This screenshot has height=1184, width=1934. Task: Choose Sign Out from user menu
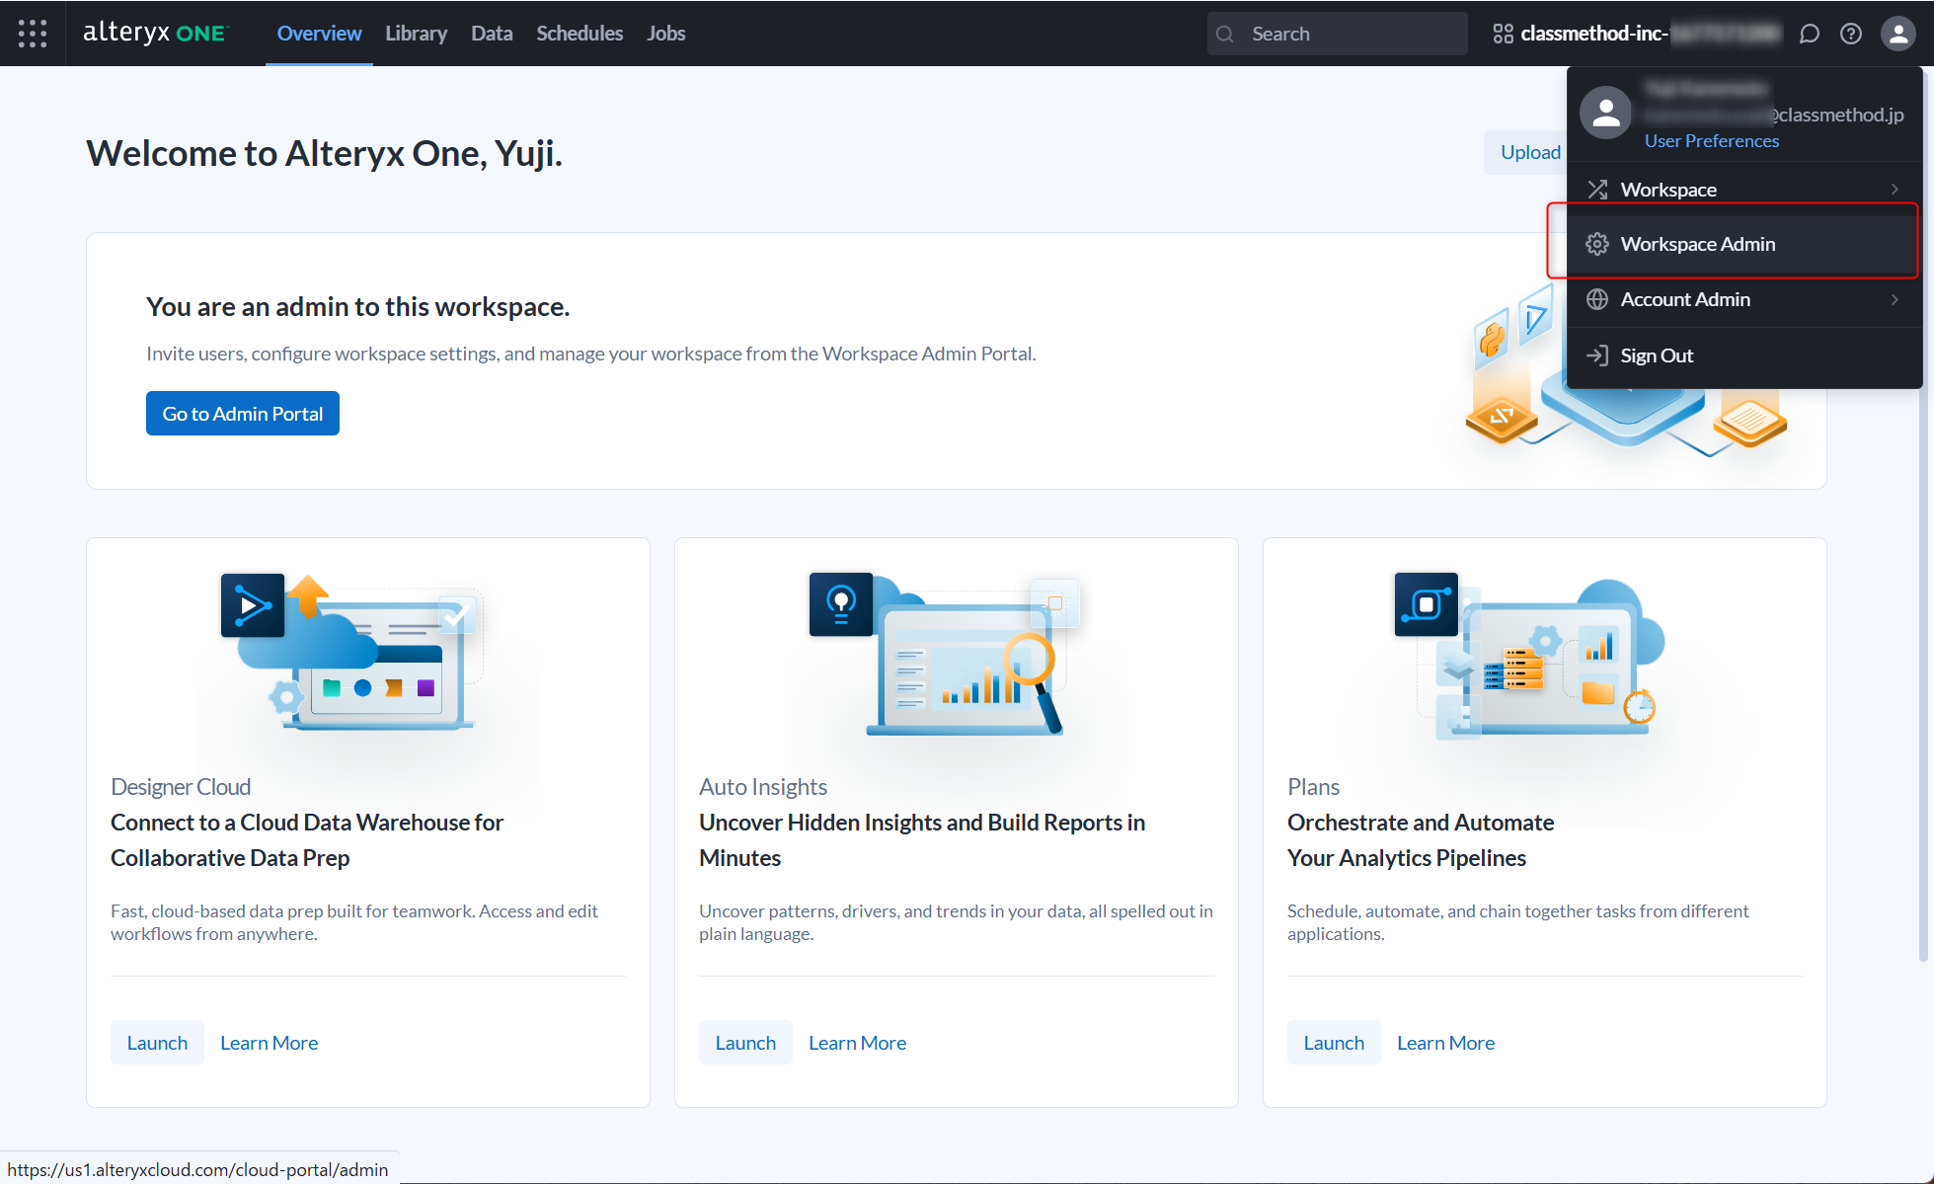(x=1744, y=355)
